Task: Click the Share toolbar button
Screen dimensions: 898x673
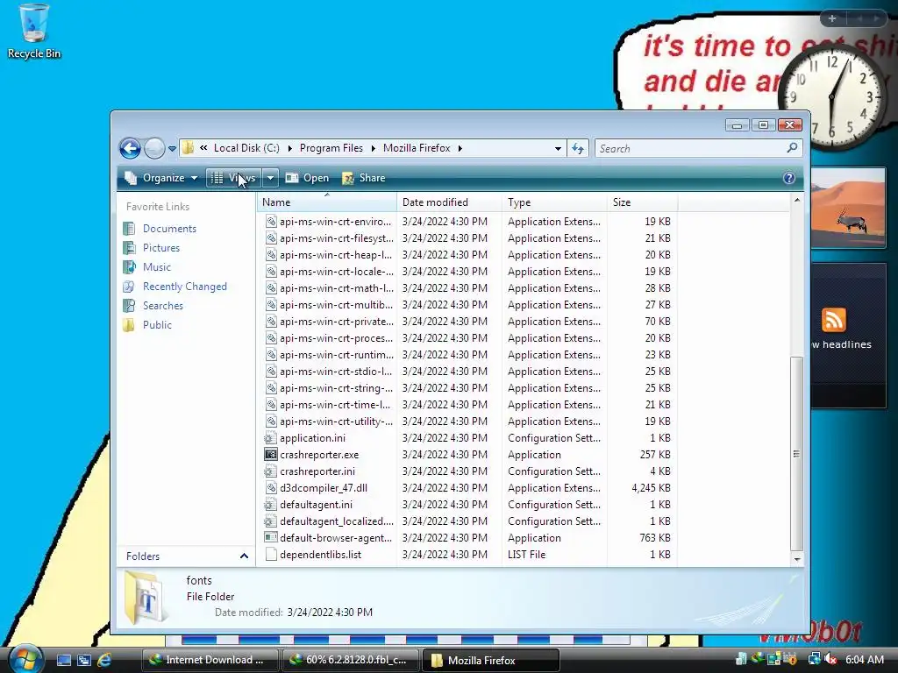Action: 364,178
